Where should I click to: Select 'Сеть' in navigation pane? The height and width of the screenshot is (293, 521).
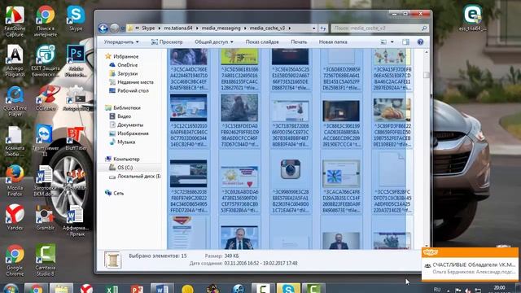click(x=119, y=194)
